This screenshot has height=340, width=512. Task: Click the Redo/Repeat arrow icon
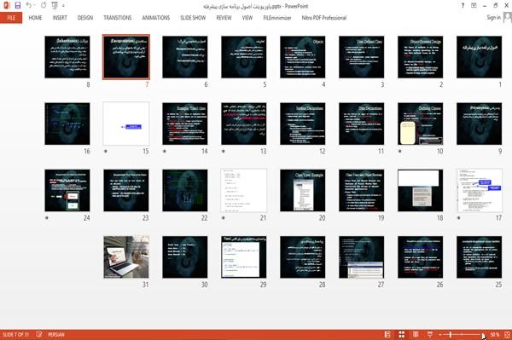point(44,5)
